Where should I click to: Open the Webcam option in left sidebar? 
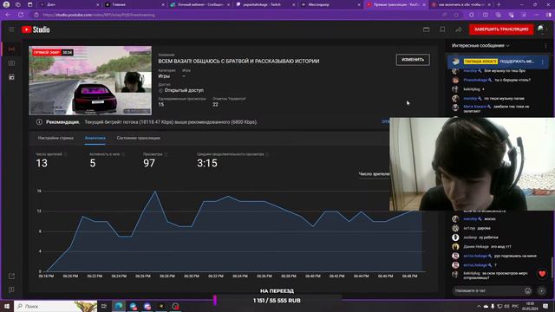[x=11, y=63]
